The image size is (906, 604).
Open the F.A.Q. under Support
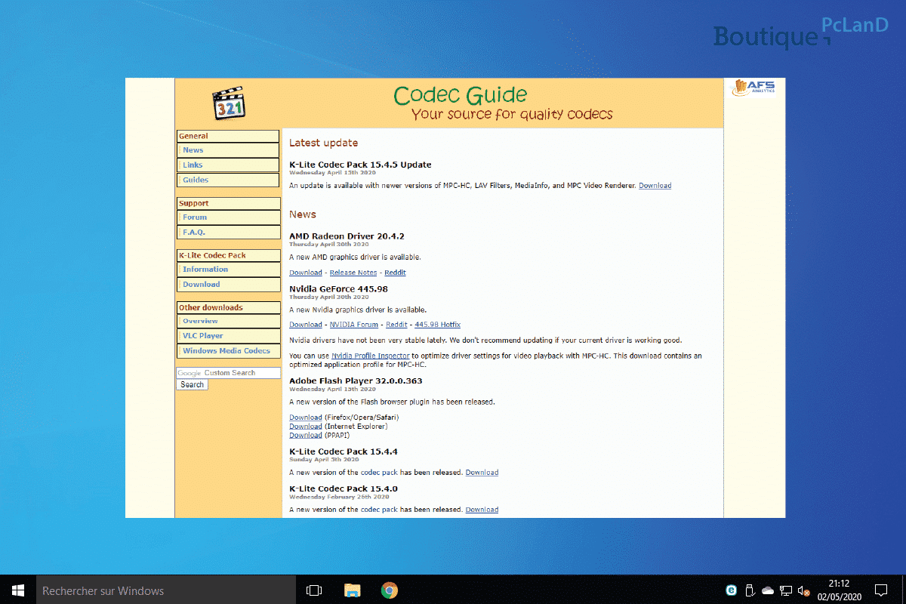tap(195, 232)
